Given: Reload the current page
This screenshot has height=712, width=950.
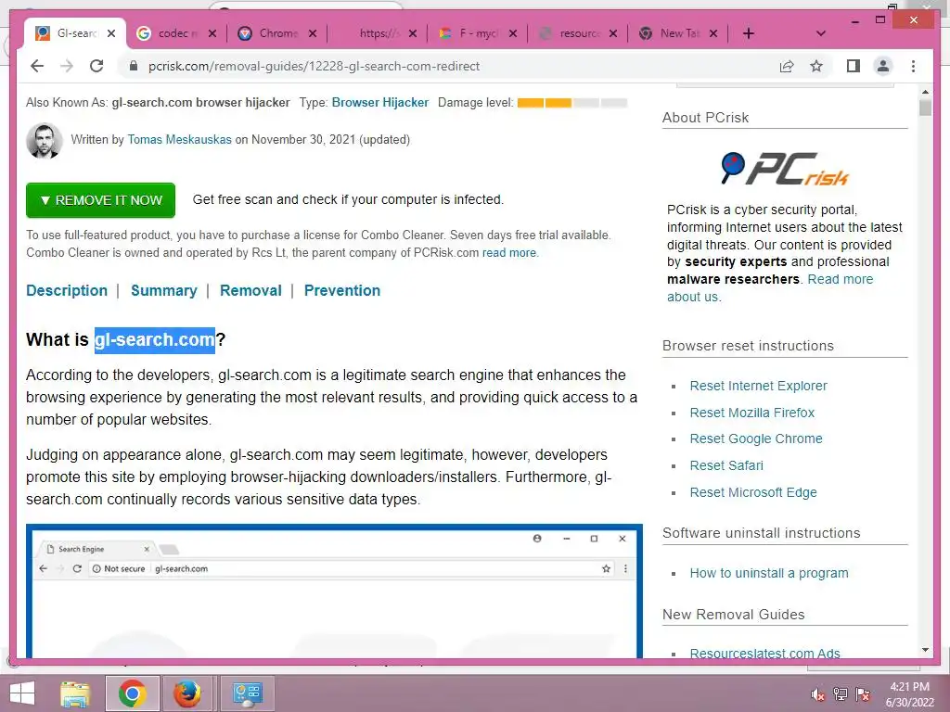Looking at the screenshot, I should tap(96, 66).
